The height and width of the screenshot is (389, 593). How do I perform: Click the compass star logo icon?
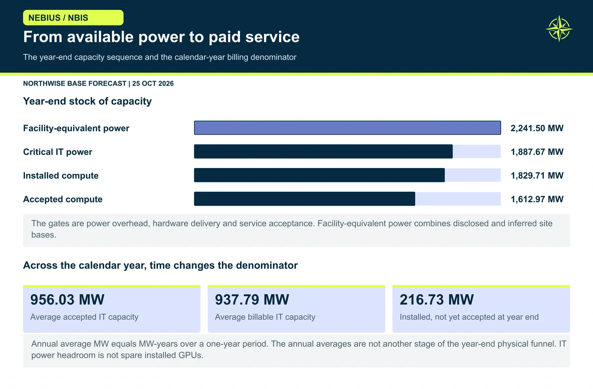(559, 29)
